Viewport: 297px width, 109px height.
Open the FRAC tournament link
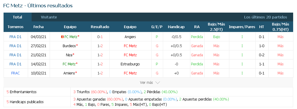tap(15, 73)
